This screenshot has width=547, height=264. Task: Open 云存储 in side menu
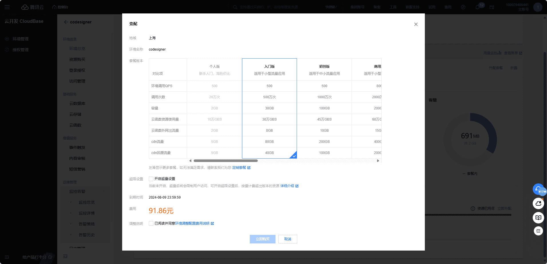tap(75, 114)
